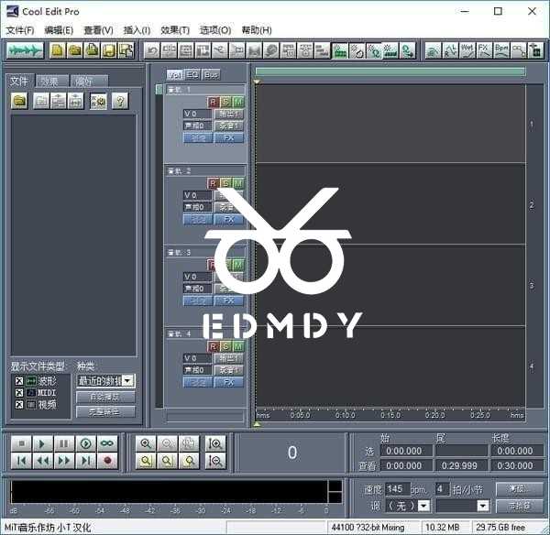
Task: Open the 选项(O) menu
Action: 215,30
